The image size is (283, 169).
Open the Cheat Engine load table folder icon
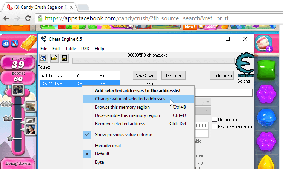(54, 58)
